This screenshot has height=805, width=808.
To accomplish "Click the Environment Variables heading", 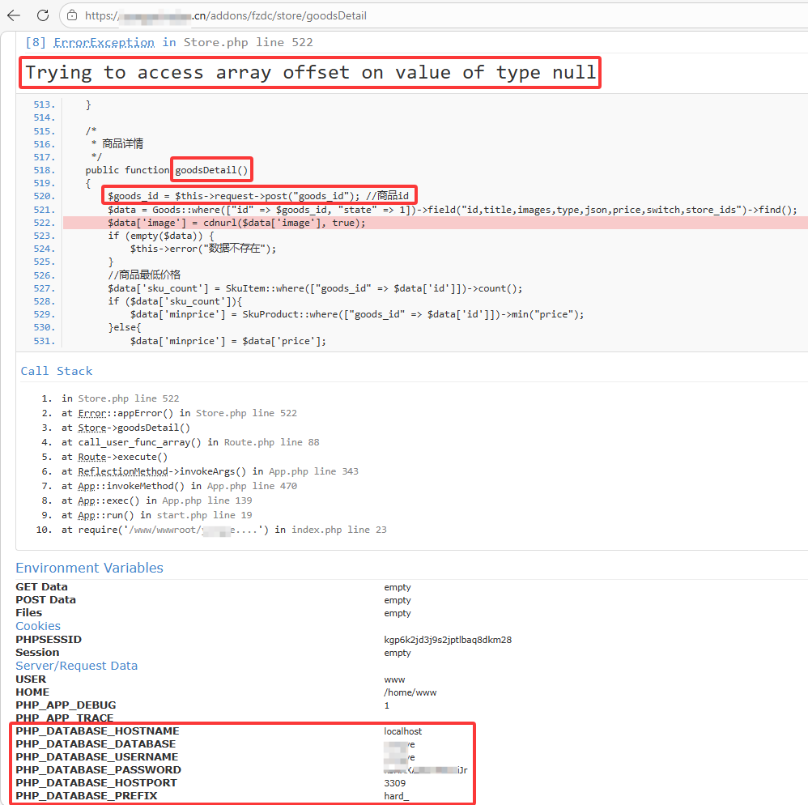I will point(89,568).
